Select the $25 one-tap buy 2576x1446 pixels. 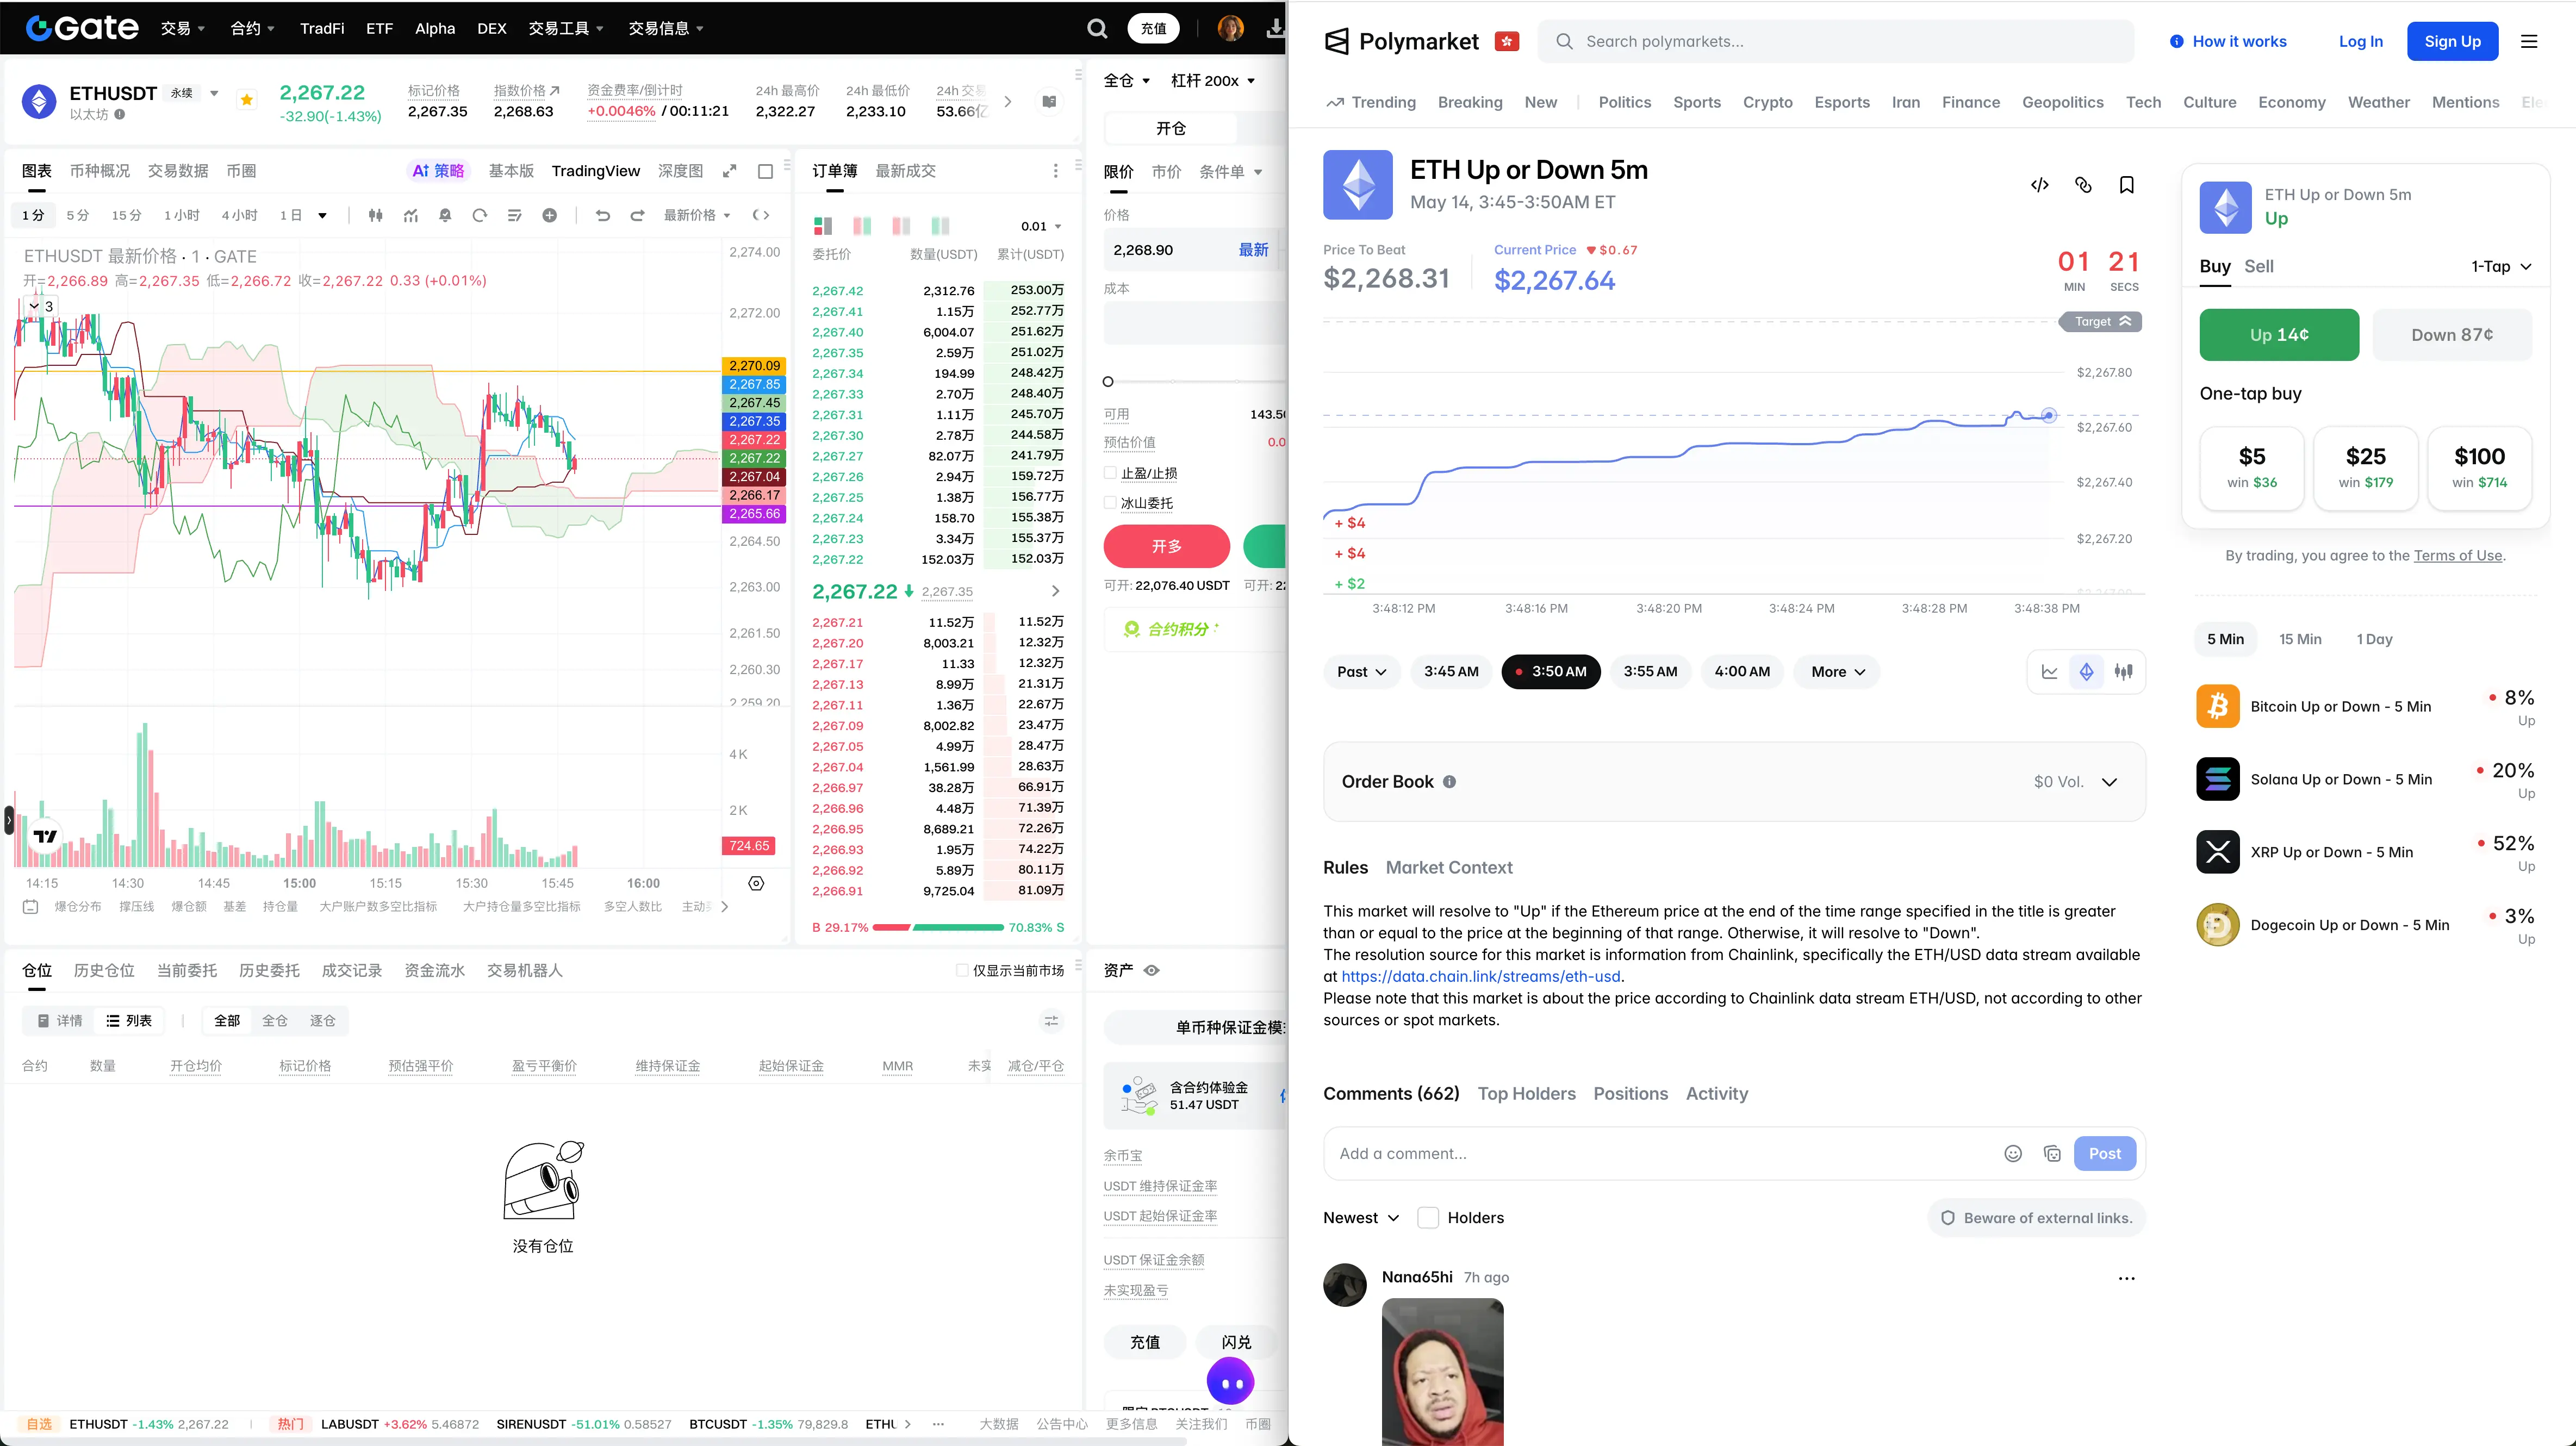point(2366,468)
